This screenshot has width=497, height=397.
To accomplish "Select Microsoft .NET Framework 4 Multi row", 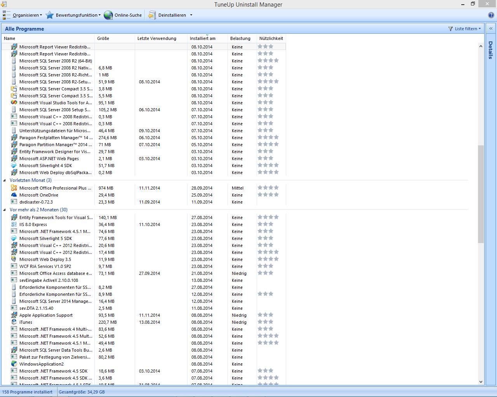I will pyautogui.click(x=144, y=329).
